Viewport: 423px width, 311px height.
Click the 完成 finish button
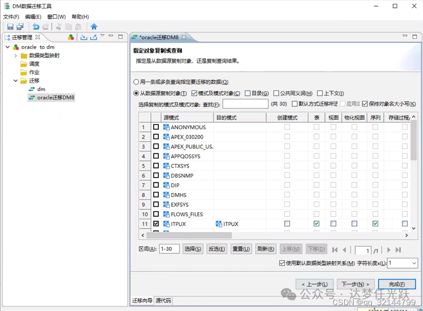pyautogui.click(x=397, y=284)
